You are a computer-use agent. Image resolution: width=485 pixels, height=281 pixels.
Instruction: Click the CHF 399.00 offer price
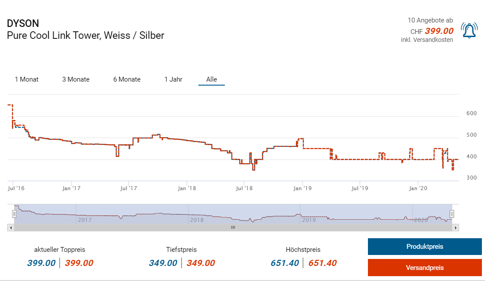(x=439, y=31)
